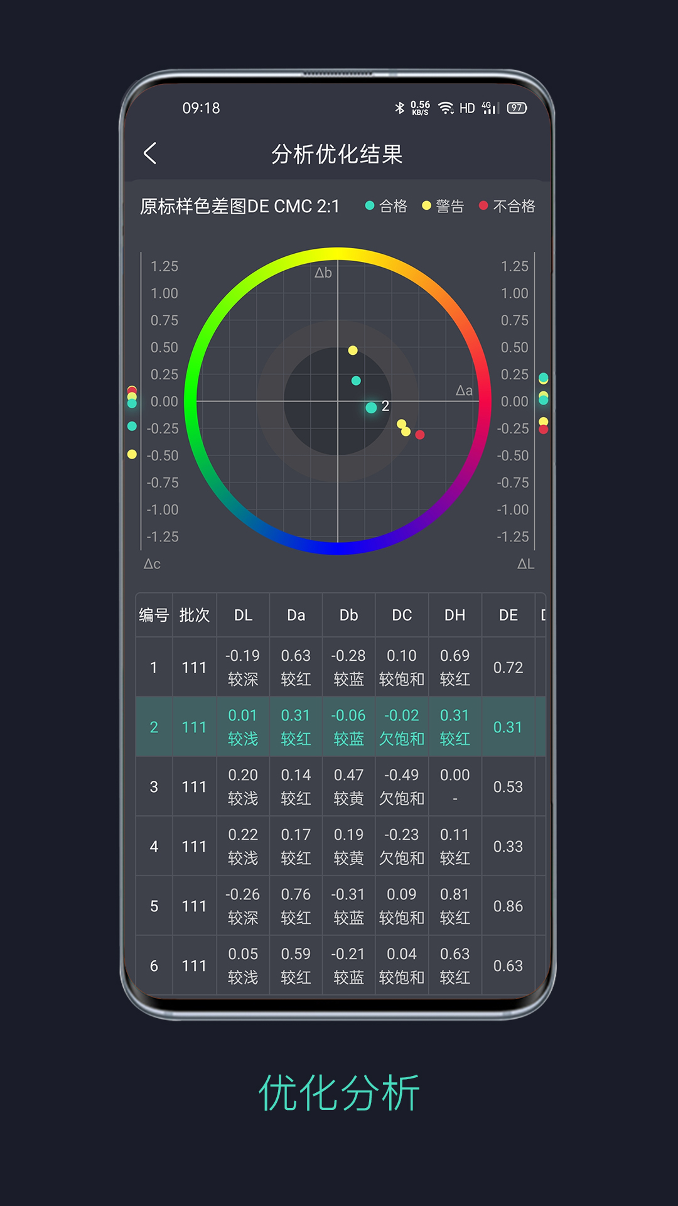Click the 批次 column header
678x1206 pixels.
click(194, 616)
